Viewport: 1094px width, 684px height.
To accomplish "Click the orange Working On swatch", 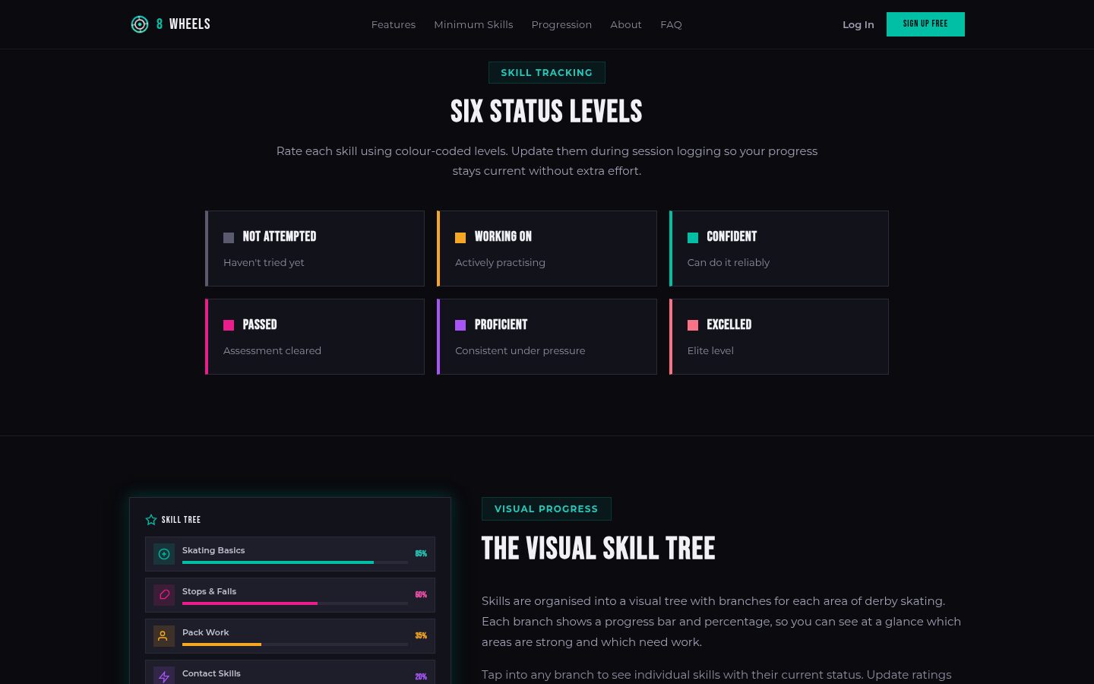I will [x=460, y=238].
